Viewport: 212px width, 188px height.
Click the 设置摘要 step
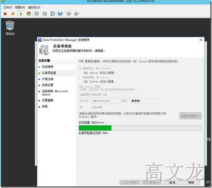(x=47, y=100)
